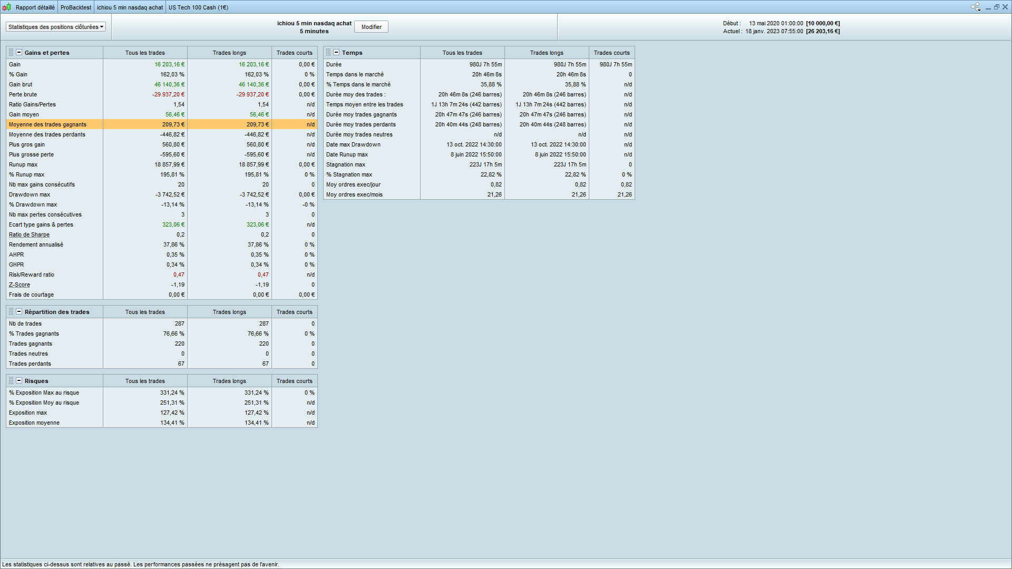Open Statistiques des positions clôturées dropdown
Viewport: 1012px width, 569px height.
56,27
